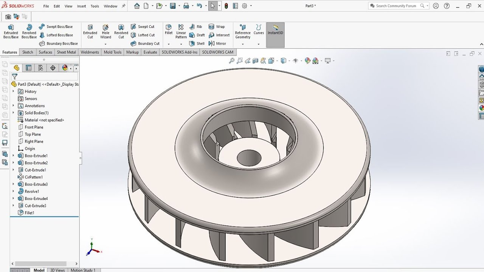Open Apply Scene icon
Image resolution: width=484 pixels, height=272 pixels.
[x=315, y=60]
